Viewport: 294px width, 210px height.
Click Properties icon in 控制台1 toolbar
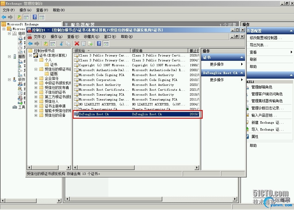[x=83, y=44]
